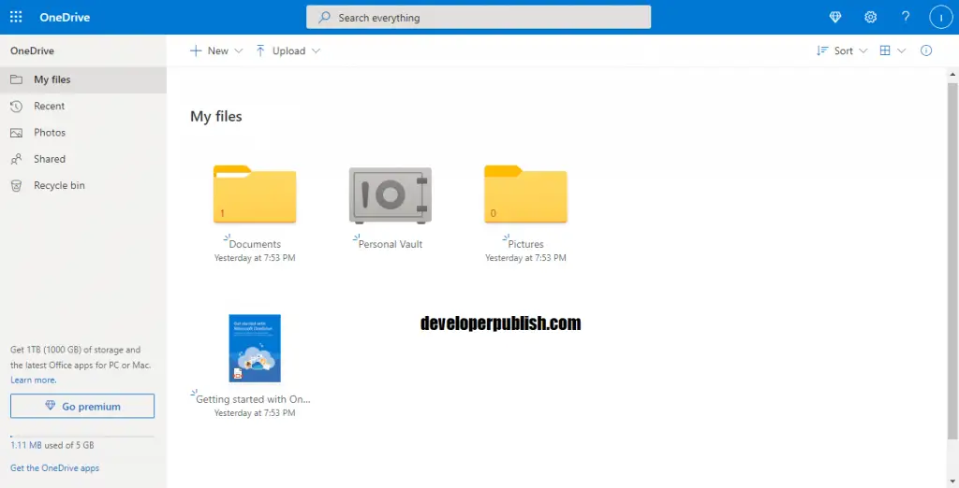This screenshot has width=959, height=488.
Task: Open the Documents folder icon
Action: click(255, 194)
